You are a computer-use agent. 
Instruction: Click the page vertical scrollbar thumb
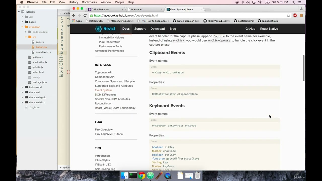pyautogui.click(x=304, y=68)
